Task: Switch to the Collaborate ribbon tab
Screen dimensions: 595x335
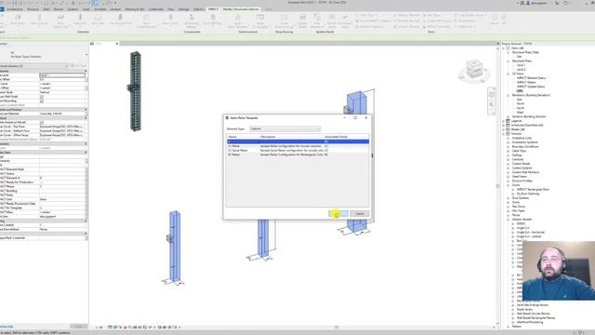Action: pos(156,8)
